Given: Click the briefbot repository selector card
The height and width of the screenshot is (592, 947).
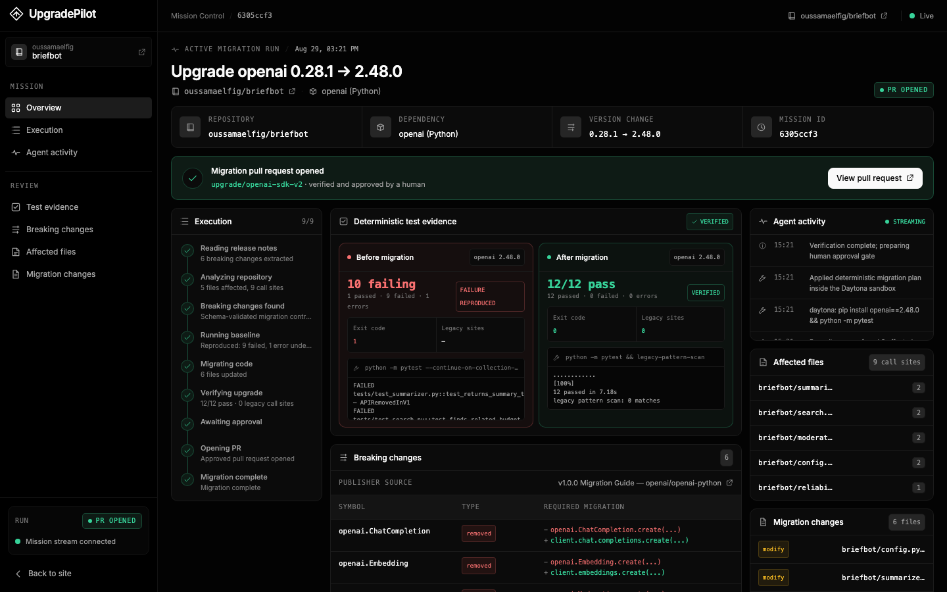Looking at the screenshot, I should click(x=78, y=52).
